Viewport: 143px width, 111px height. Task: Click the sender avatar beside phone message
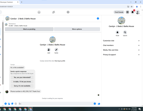point(7,91)
